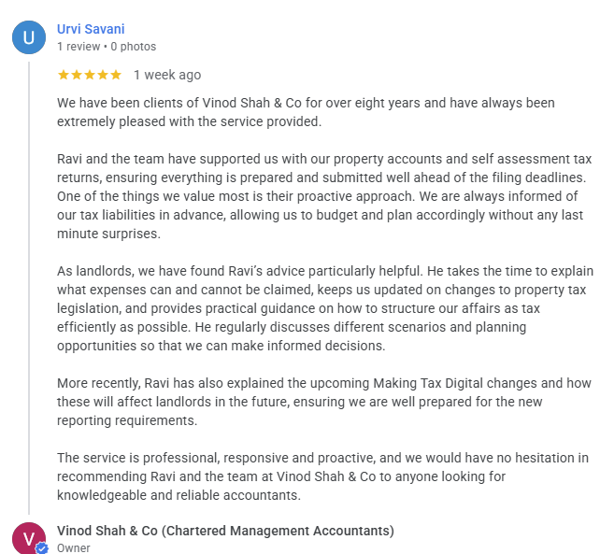Click the paragraph beginning "Ravi and the team"
Screen dimensions: 600x554
(324, 196)
